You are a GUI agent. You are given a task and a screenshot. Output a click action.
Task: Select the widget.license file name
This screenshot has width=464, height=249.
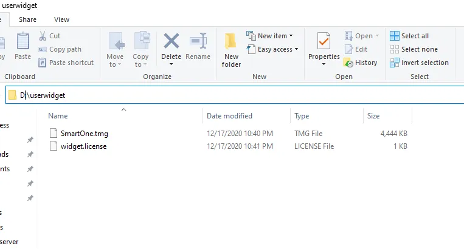[83, 146]
